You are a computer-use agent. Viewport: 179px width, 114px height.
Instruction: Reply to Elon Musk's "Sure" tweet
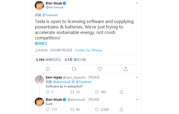(x=48, y=109)
